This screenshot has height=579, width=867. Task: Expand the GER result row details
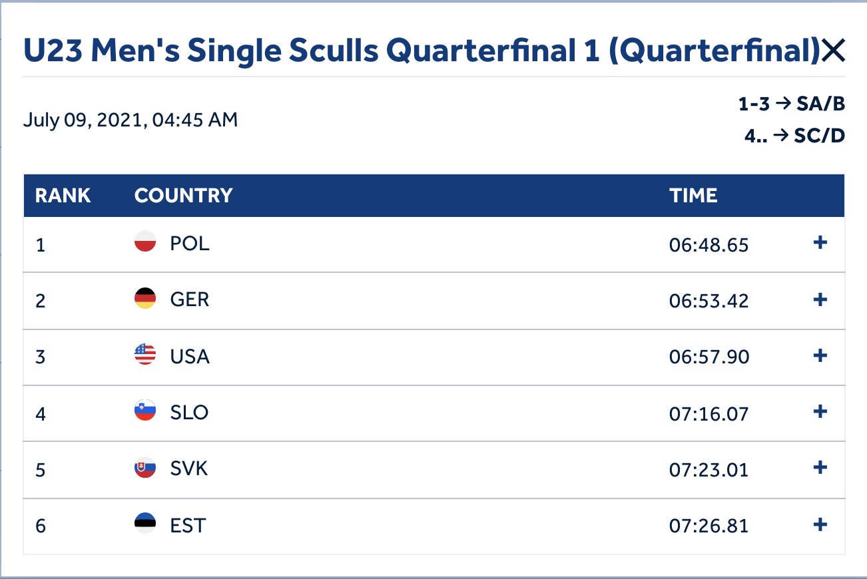pos(820,300)
